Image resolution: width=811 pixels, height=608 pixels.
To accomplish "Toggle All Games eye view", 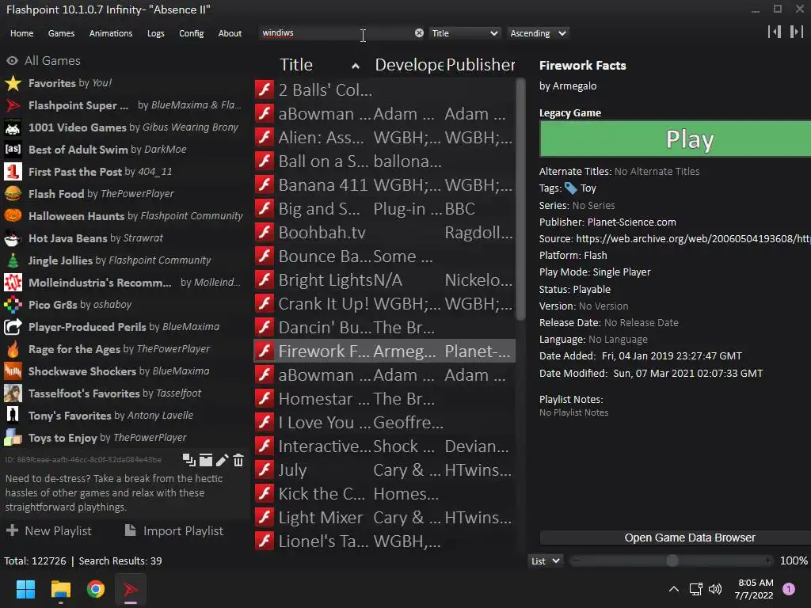I will click(x=12, y=61).
